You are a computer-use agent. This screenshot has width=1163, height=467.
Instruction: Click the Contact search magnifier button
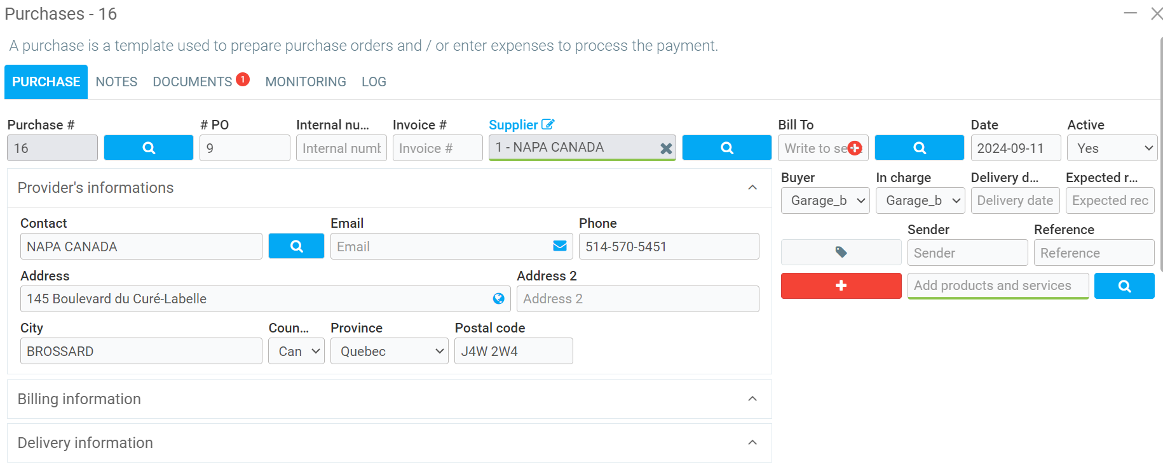click(x=296, y=246)
